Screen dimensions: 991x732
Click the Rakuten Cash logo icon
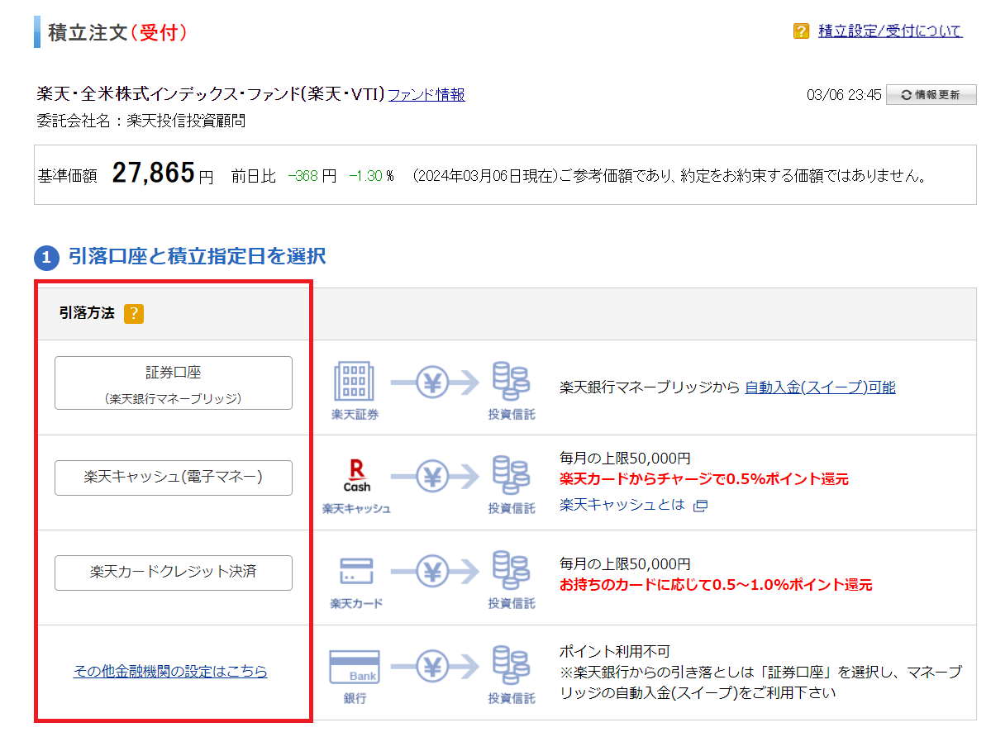click(356, 478)
